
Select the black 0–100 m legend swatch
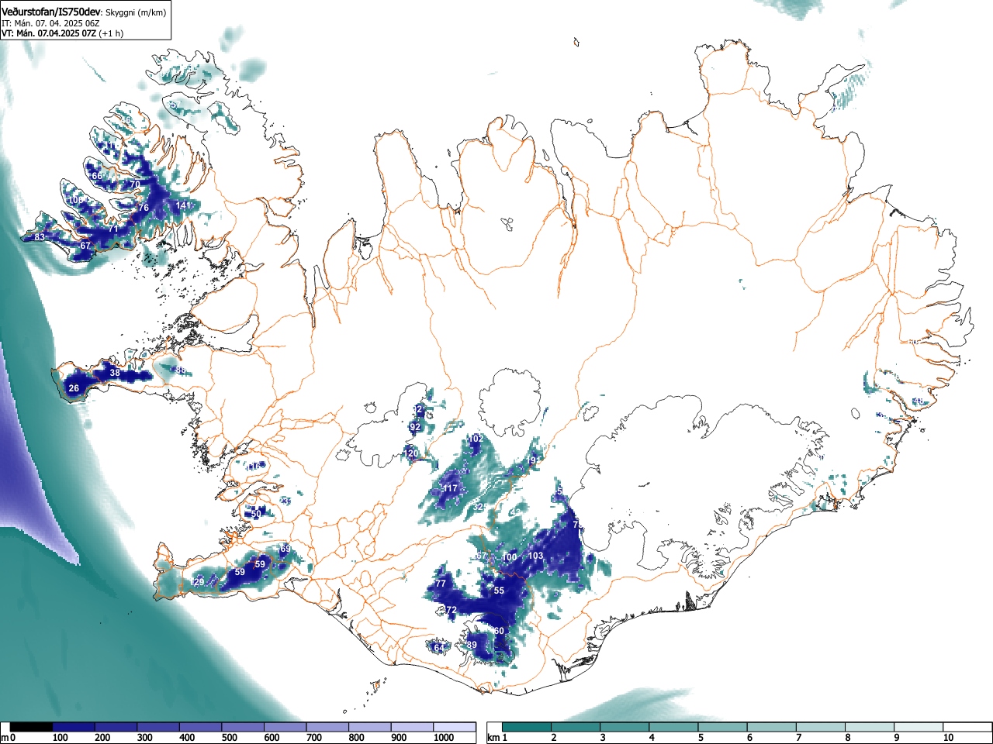(x=32, y=727)
